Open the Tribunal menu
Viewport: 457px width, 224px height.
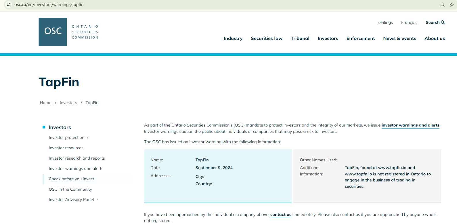(x=300, y=38)
